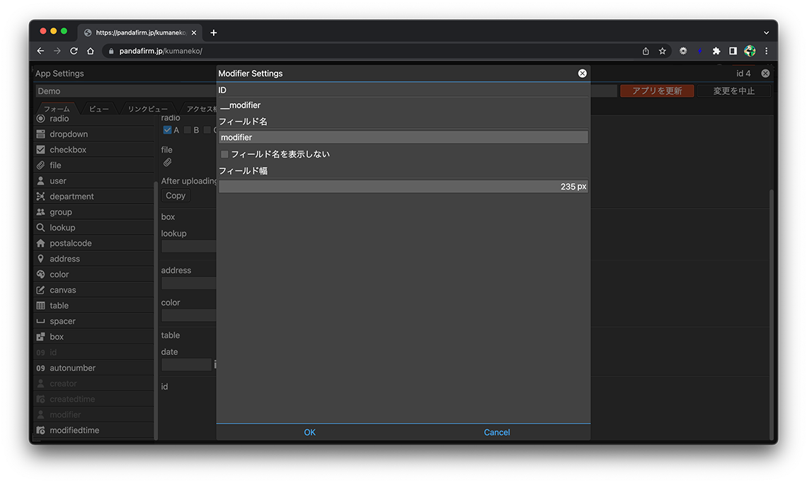Click the postalcode house icon
Image resolution: width=807 pixels, height=483 pixels.
tap(41, 243)
